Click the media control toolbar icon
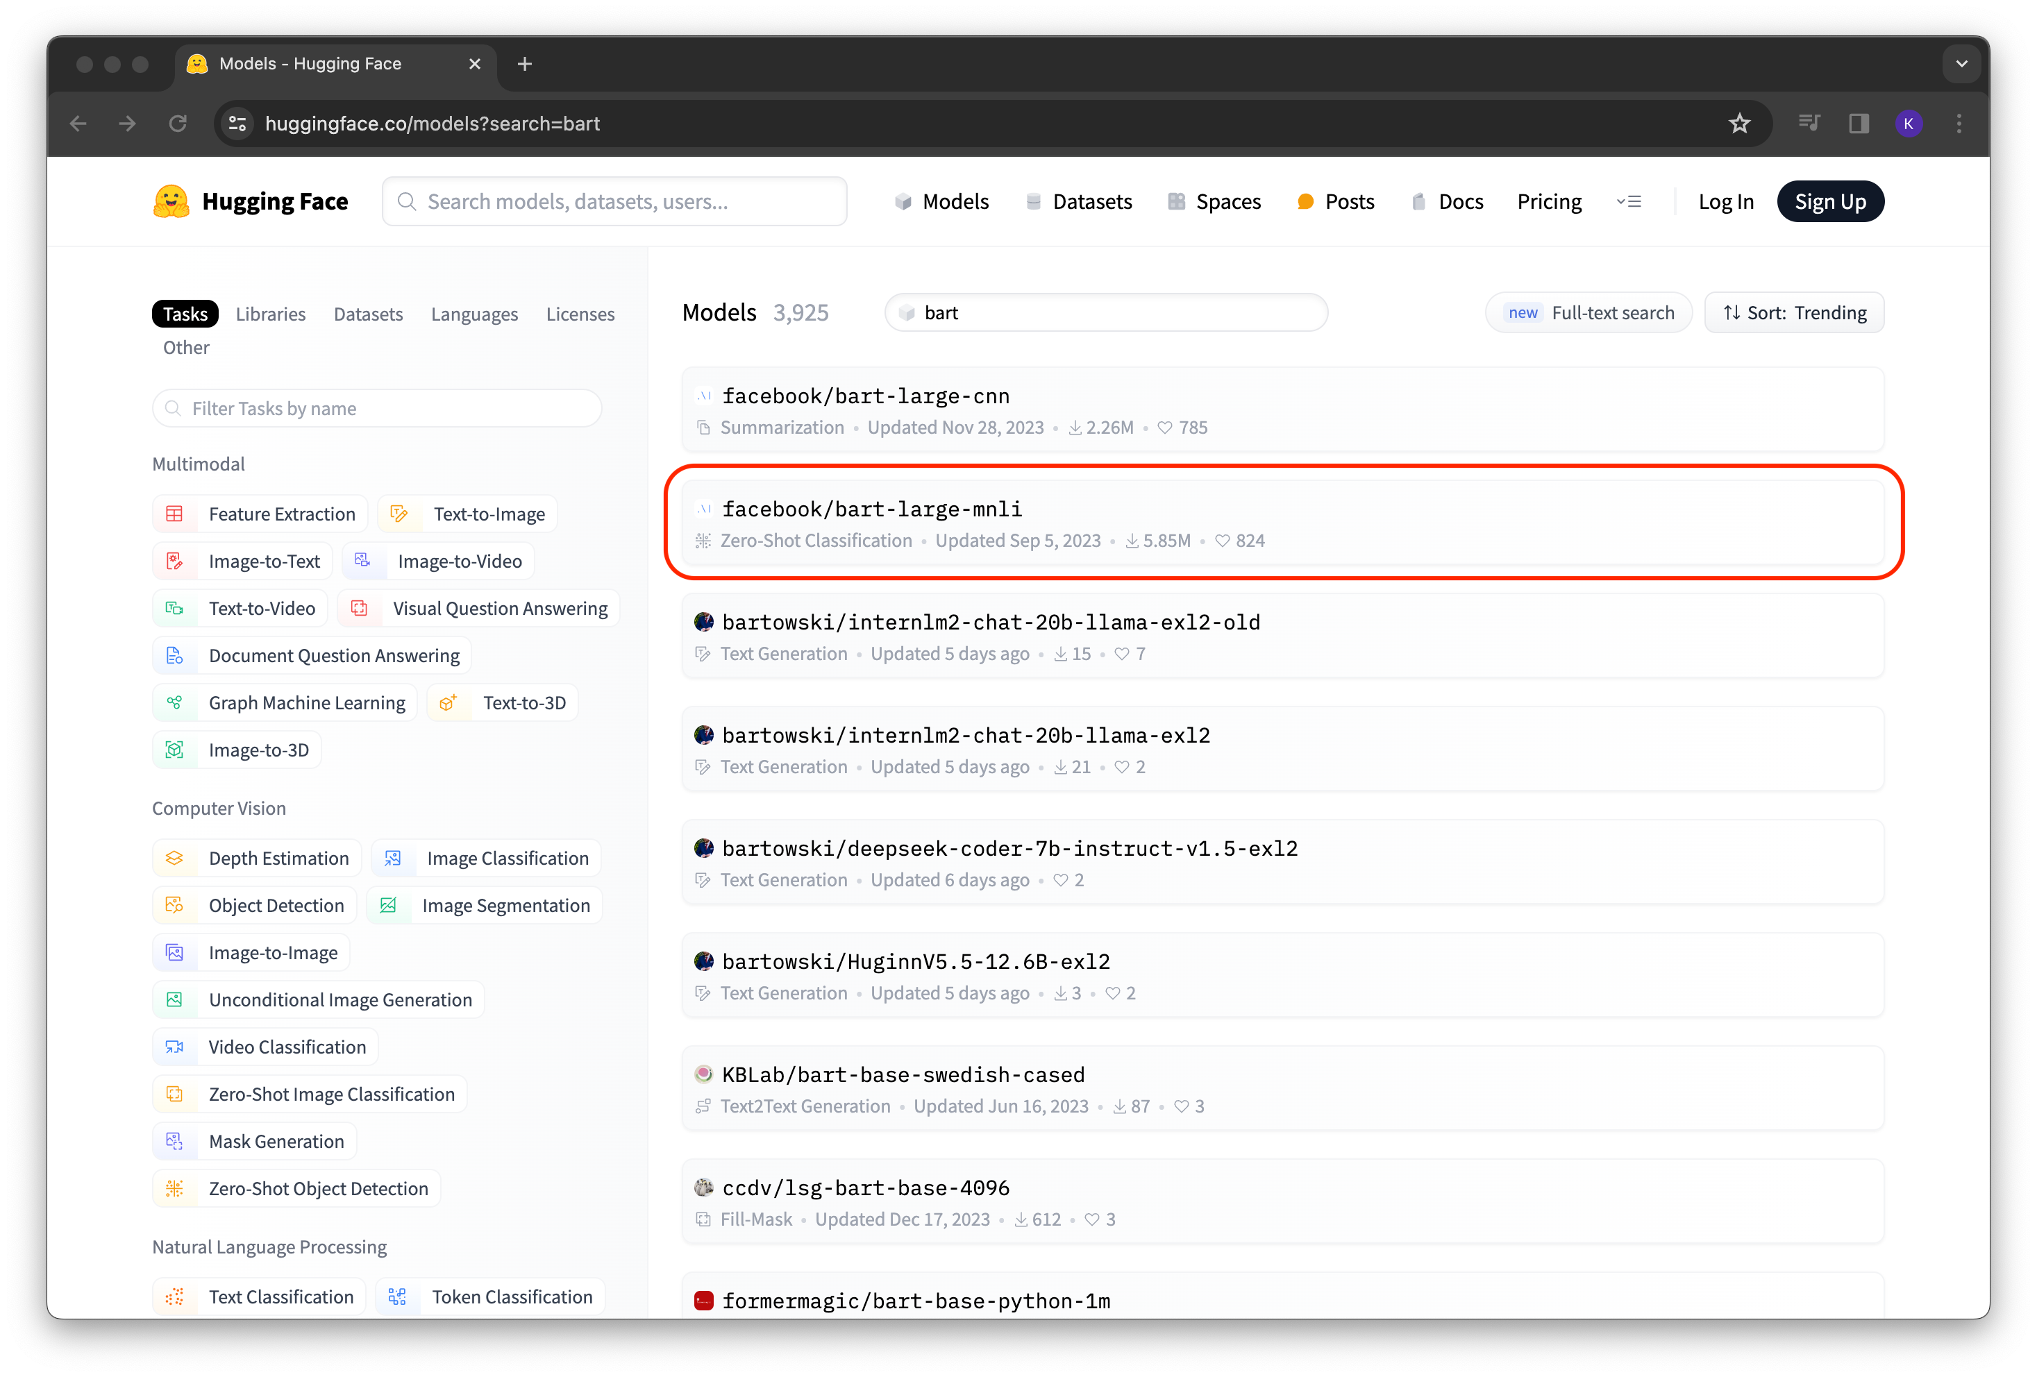 (x=1809, y=124)
